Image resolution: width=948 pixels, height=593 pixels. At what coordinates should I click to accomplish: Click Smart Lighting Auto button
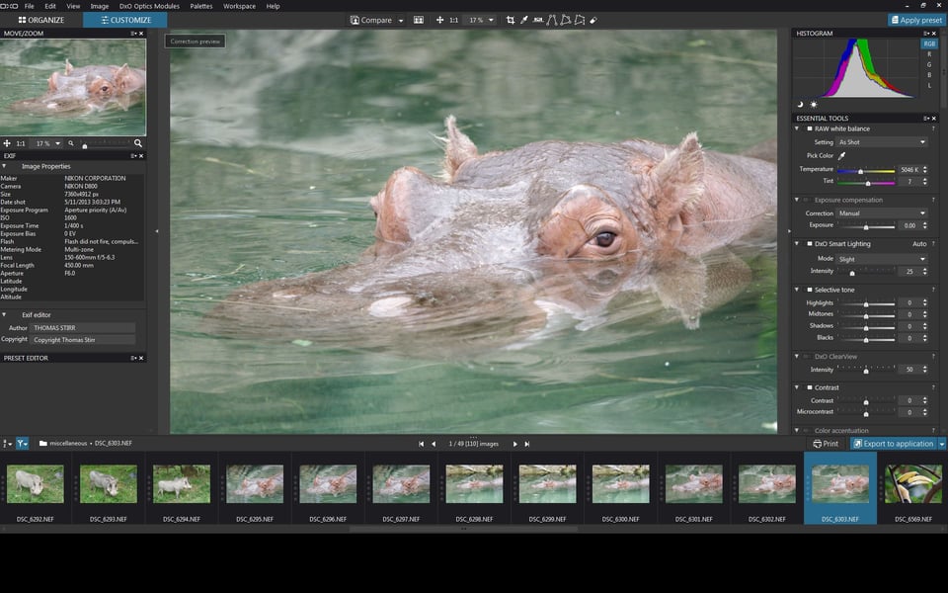coord(919,244)
